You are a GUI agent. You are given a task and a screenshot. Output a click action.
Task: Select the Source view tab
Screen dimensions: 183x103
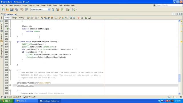[x=7, y=18]
